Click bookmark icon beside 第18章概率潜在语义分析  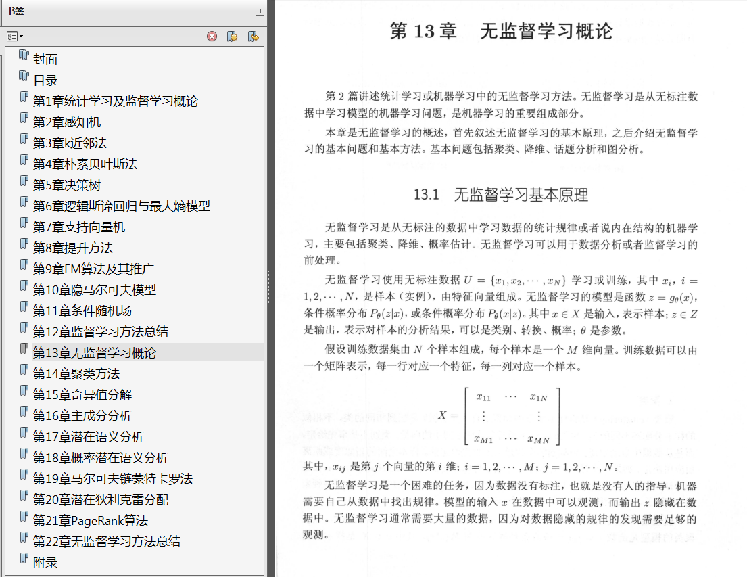tap(24, 453)
